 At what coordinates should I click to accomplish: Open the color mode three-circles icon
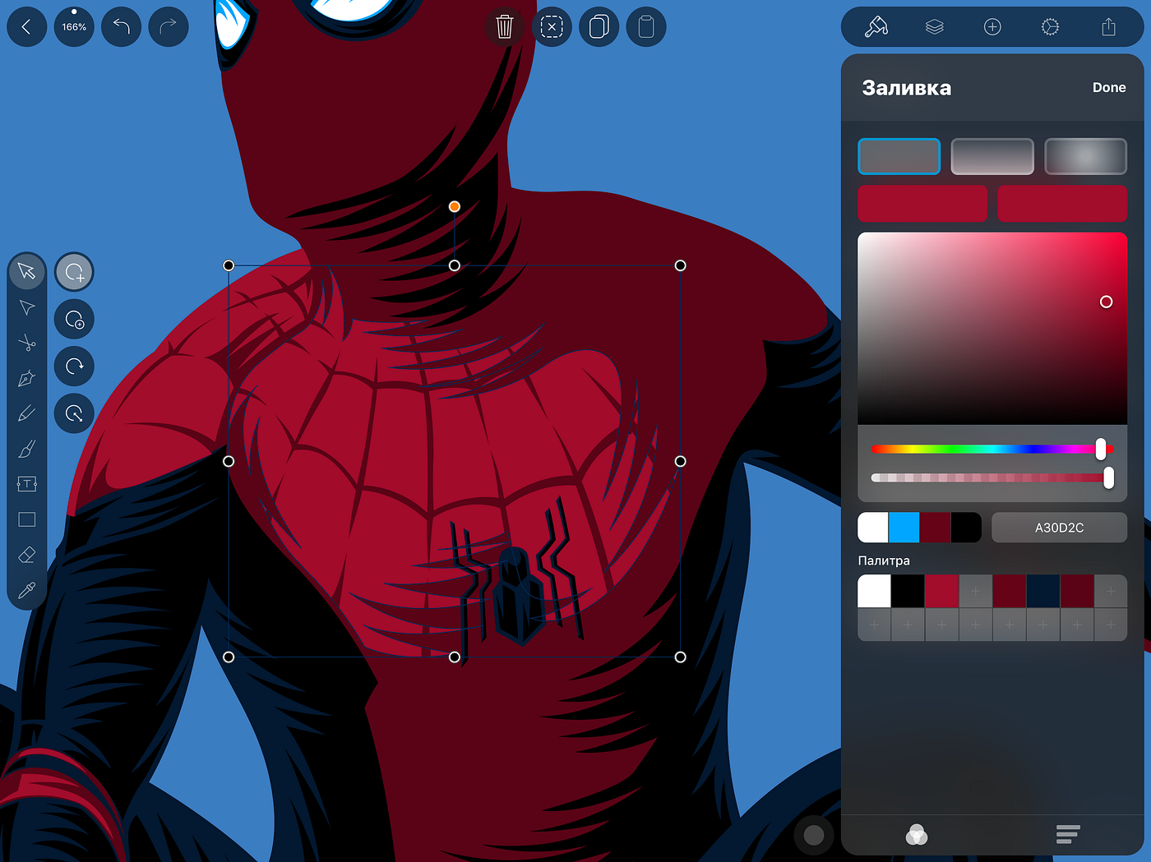[917, 835]
